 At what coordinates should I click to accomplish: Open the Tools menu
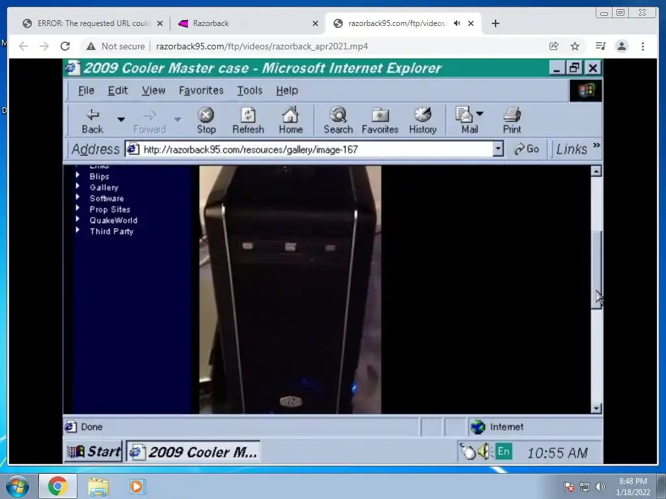pos(249,90)
